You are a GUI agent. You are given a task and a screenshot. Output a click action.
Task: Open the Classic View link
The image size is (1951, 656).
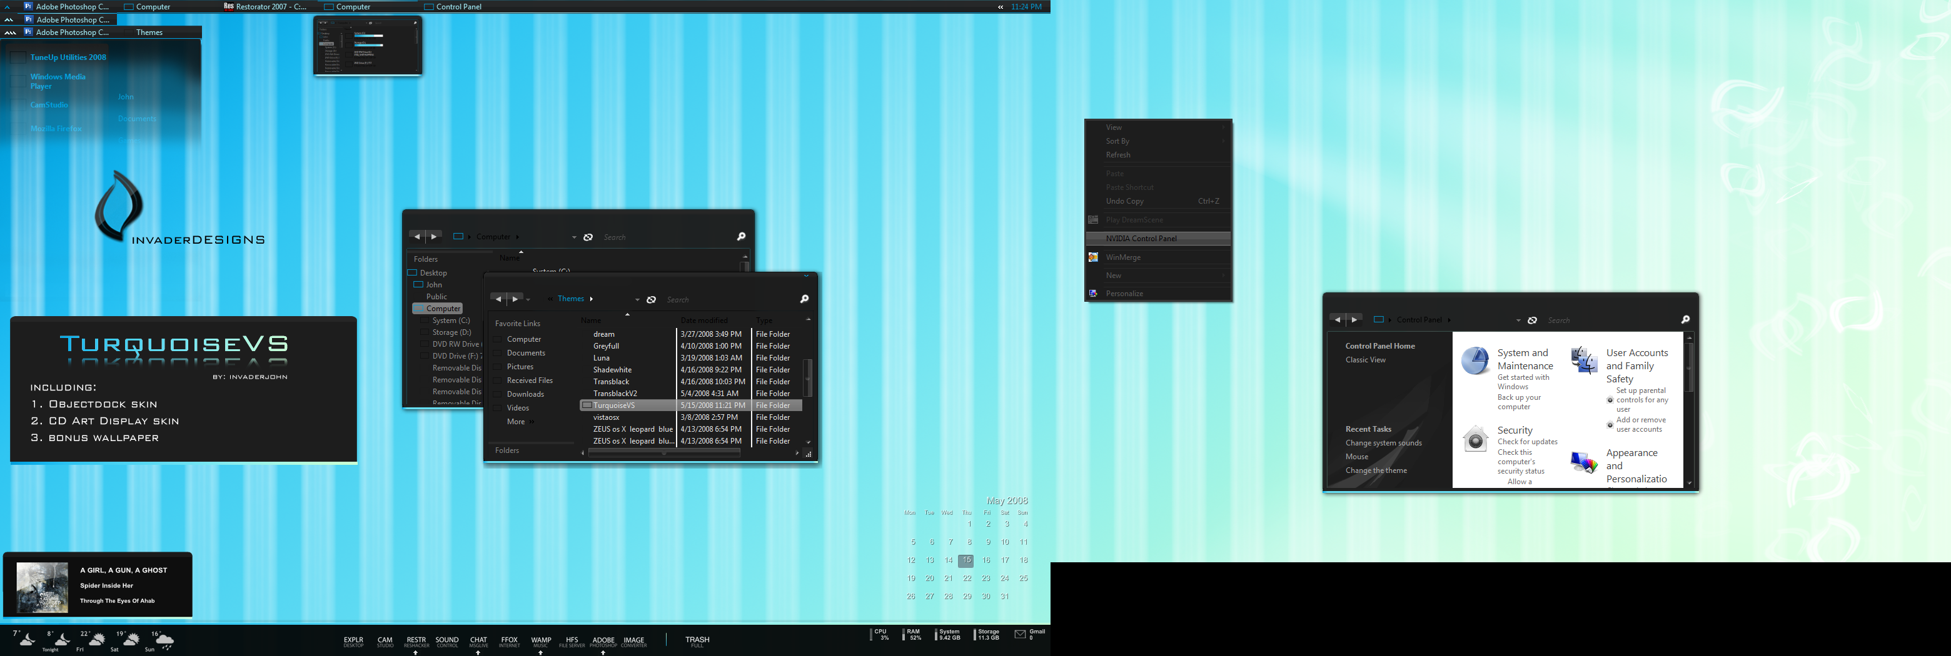click(1366, 360)
